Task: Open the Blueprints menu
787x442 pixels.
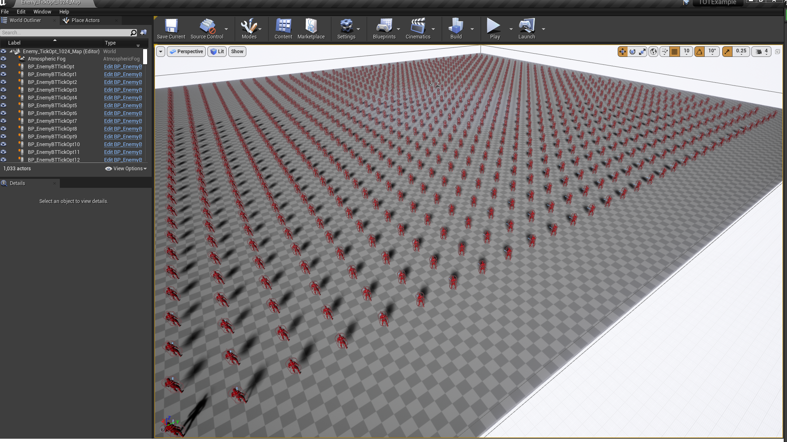Action: [x=384, y=29]
